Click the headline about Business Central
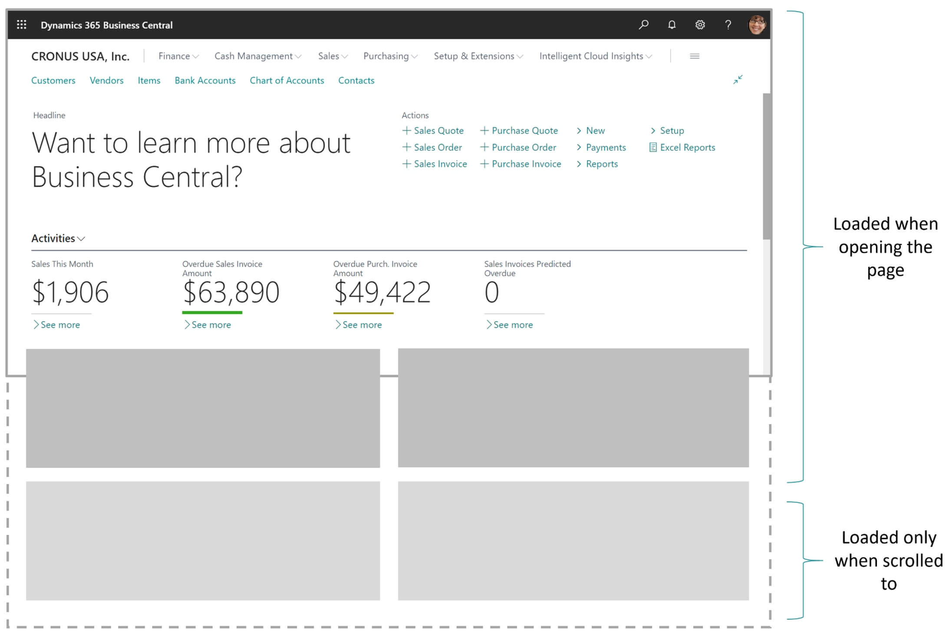 [191, 159]
